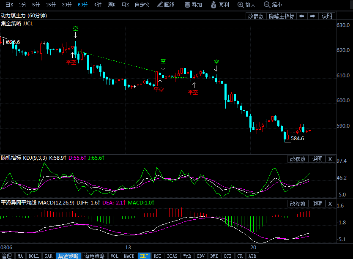Go to the previous indicator with the left arrow
353x259 pixels.
coord(302,16)
